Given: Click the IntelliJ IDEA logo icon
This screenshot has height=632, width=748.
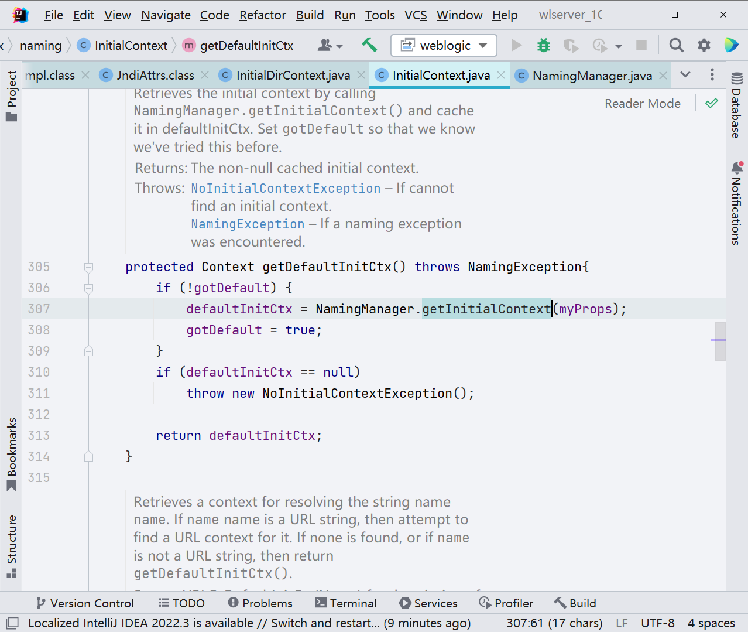Looking at the screenshot, I should (20, 15).
